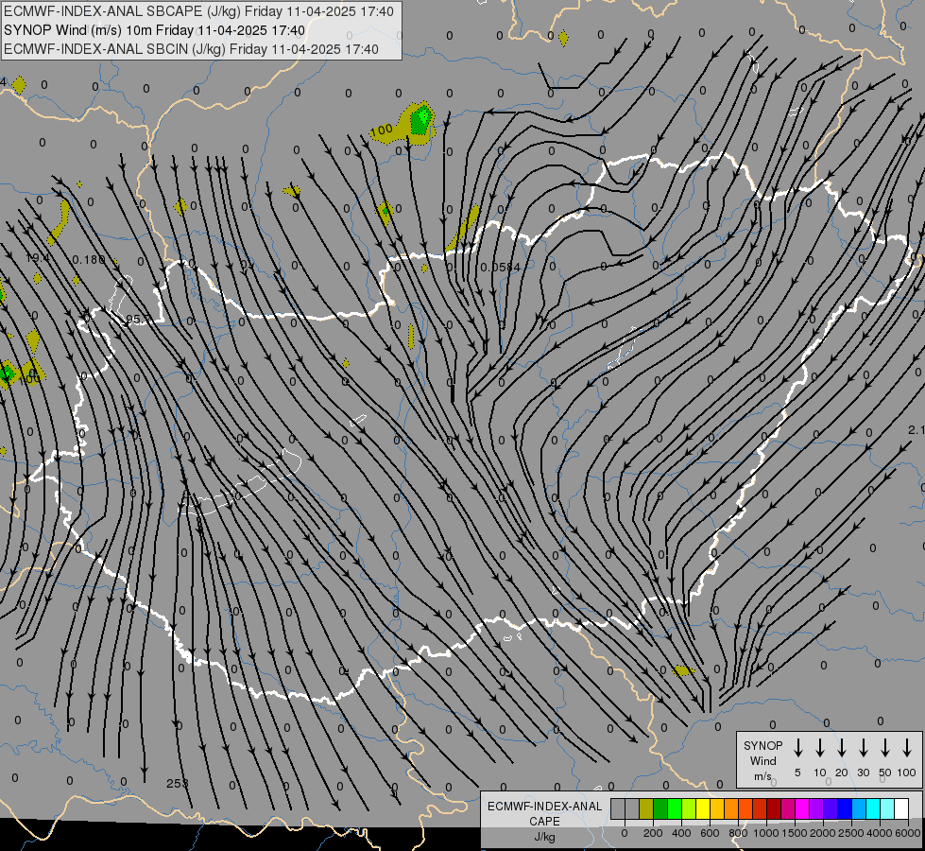Select the bright green CAPE legend swatch
This screenshot has width=925, height=851.
pyautogui.click(x=675, y=808)
